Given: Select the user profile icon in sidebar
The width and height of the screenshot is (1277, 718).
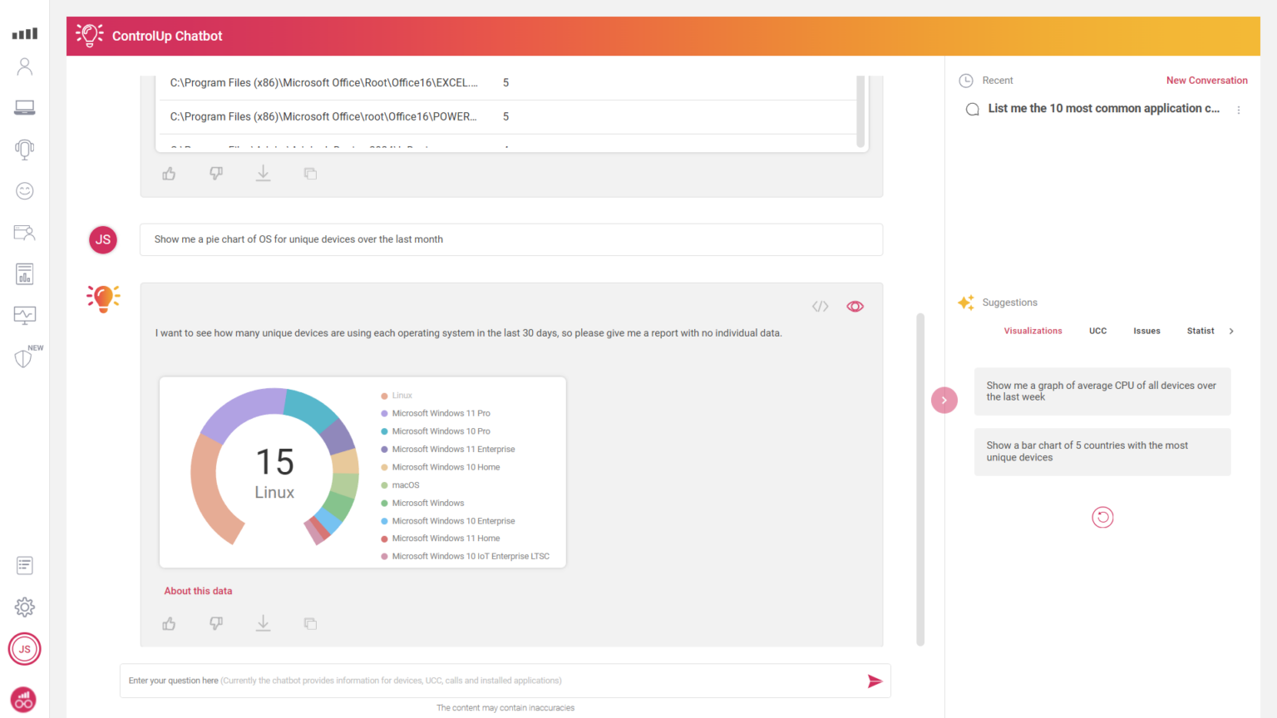Looking at the screenshot, I should (24, 66).
